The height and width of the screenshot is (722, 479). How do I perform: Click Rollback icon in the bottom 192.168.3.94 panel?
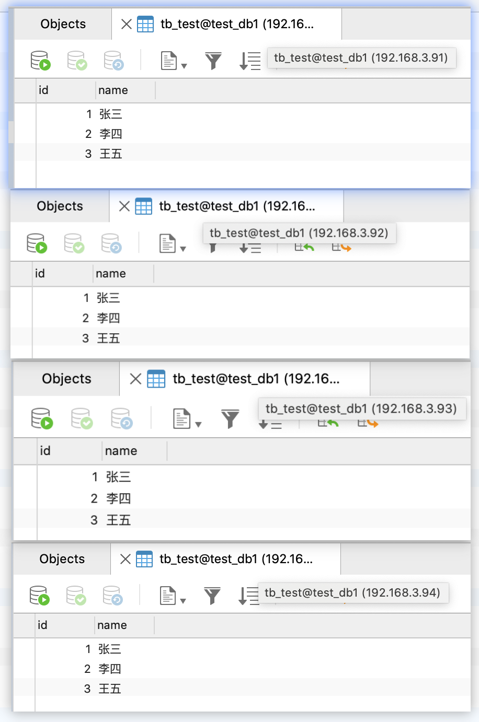click(x=113, y=596)
